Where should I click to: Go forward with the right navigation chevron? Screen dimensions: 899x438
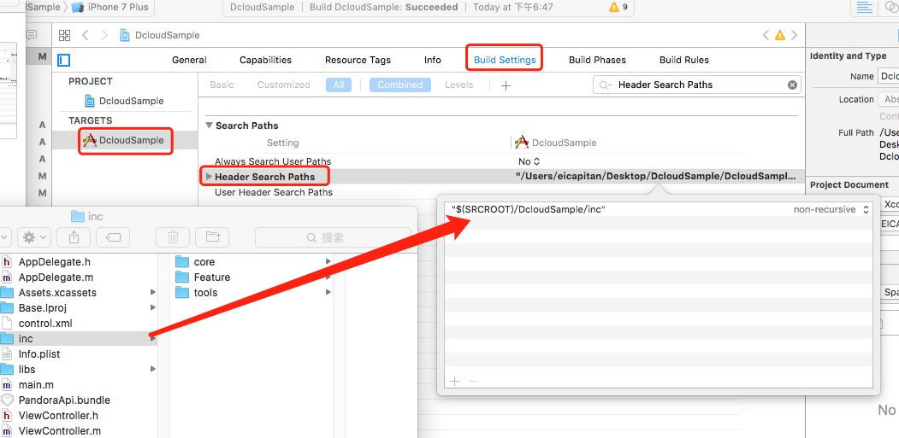click(104, 35)
